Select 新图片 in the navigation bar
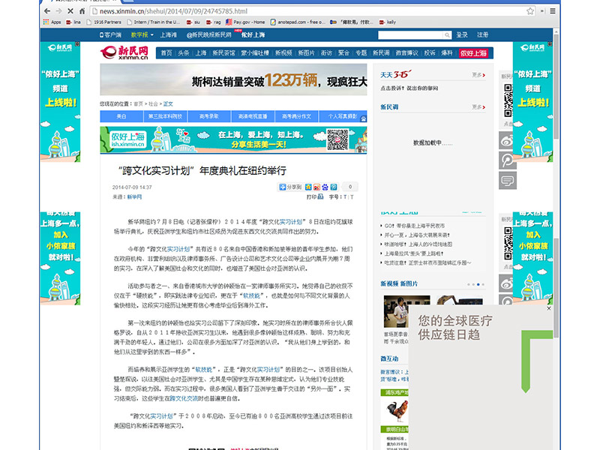 coord(306,52)
